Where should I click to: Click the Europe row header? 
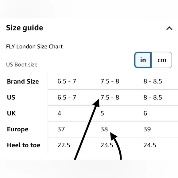tap(17, 129)
